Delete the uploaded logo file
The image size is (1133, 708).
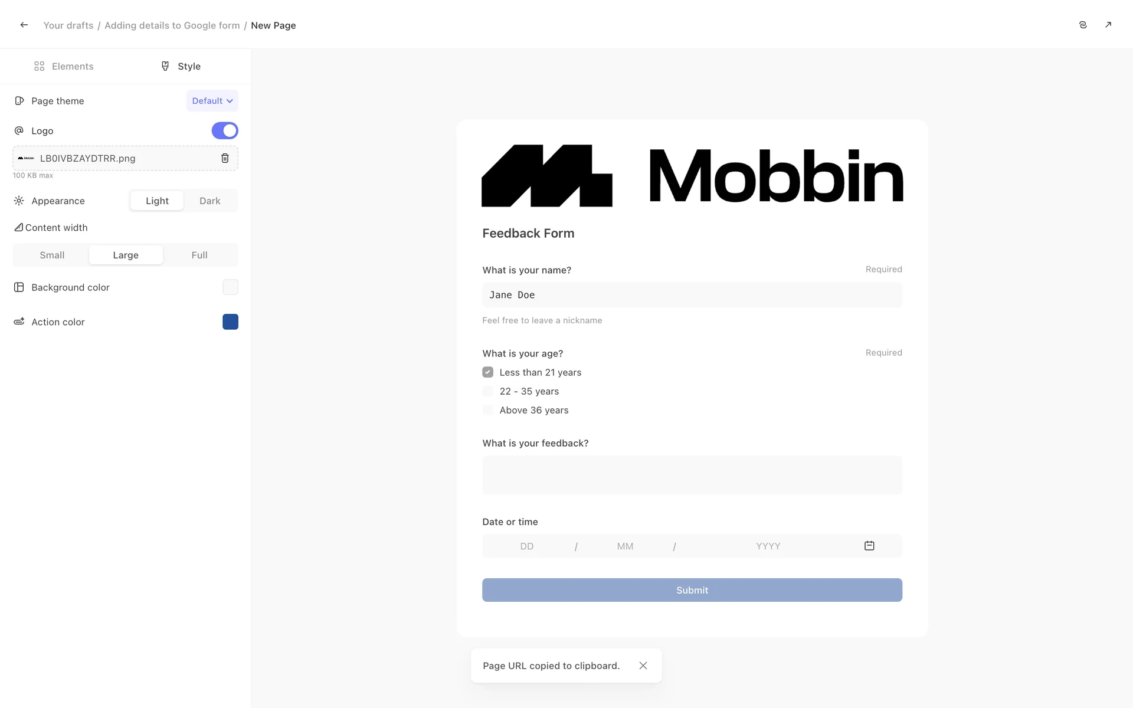225,158
